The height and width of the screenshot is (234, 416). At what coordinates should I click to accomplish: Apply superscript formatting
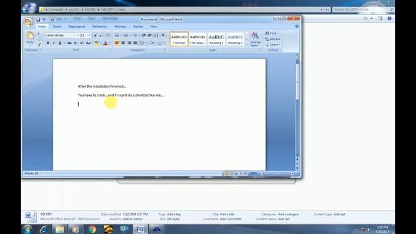[x=82, y=43]
